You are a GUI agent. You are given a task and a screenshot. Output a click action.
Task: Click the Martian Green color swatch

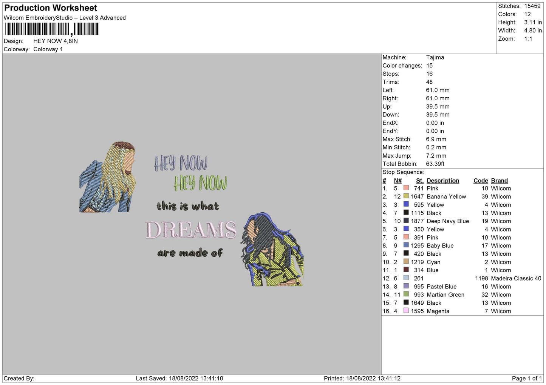coord(406,294)
